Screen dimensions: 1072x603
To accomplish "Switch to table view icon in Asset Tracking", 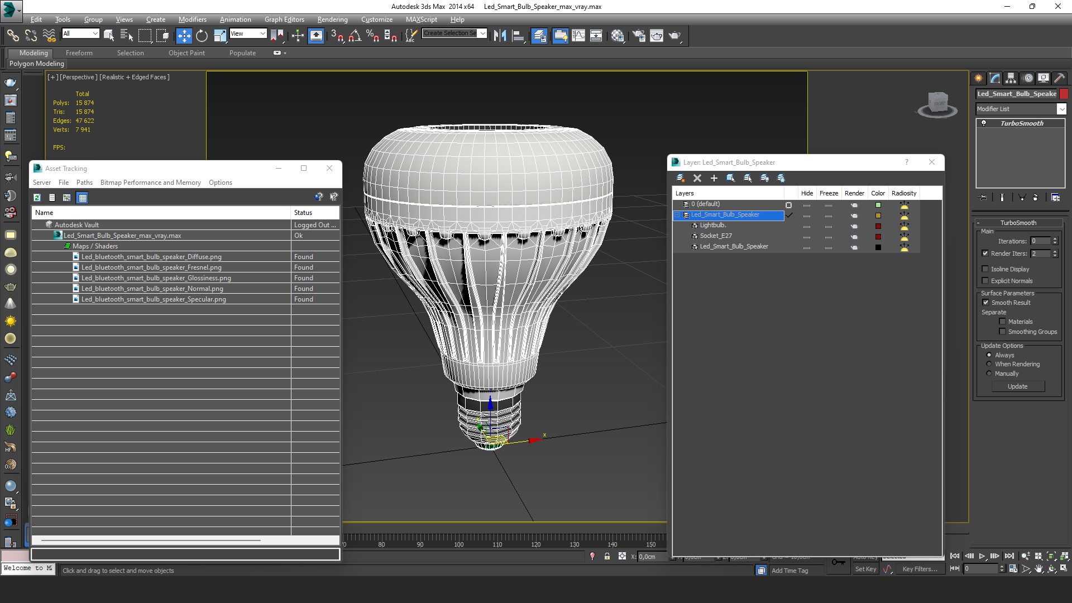I will (x=83, y=198).
